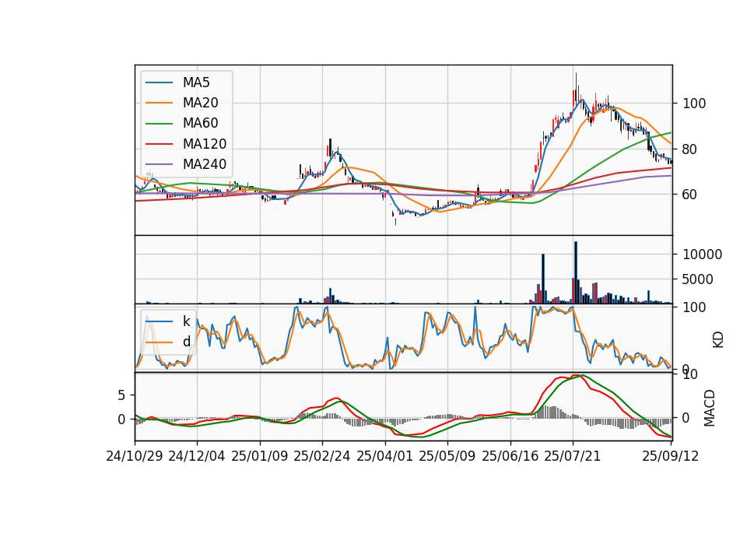The width and height of the screenshot is (747, 537).
Task: Click the MA20 legend label
Action: (200, 103)
